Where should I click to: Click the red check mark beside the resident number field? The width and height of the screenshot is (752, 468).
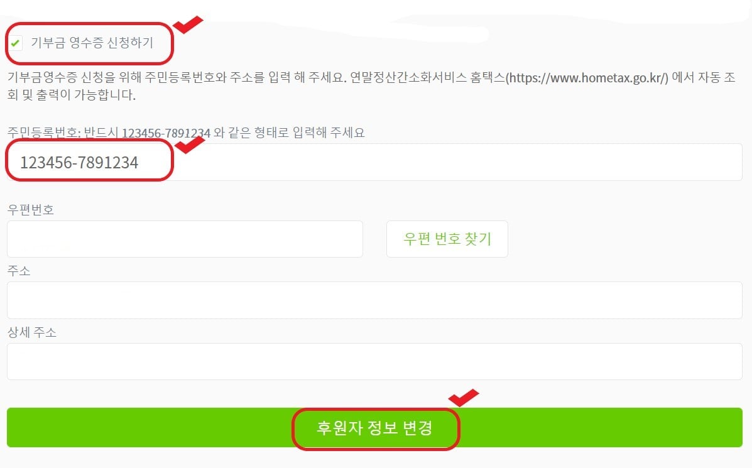pos(190,144)
